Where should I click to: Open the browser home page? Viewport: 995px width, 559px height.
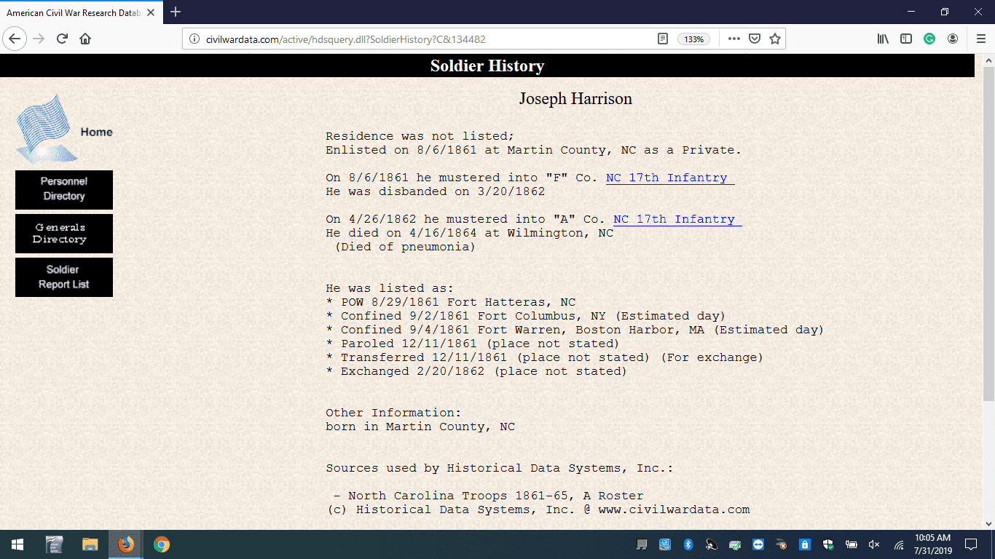click(x=85, y=39)
